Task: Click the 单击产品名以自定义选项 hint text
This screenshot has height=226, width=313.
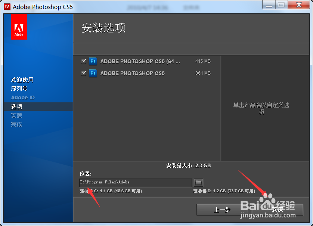Action: [x=261, y=108]
